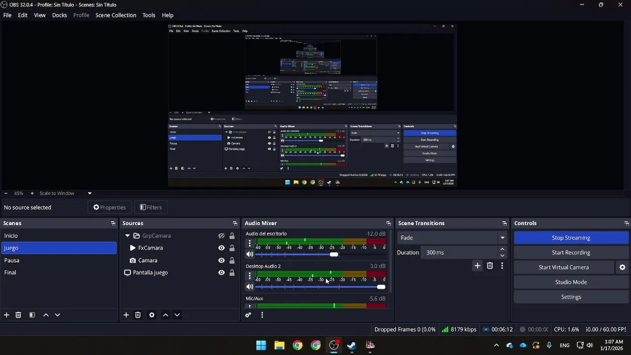Open the View menu

(40, 15)
